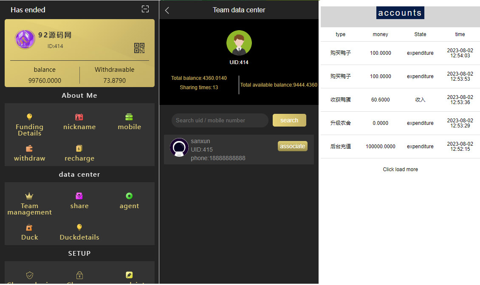Go back from Team data center

point(167,11)
